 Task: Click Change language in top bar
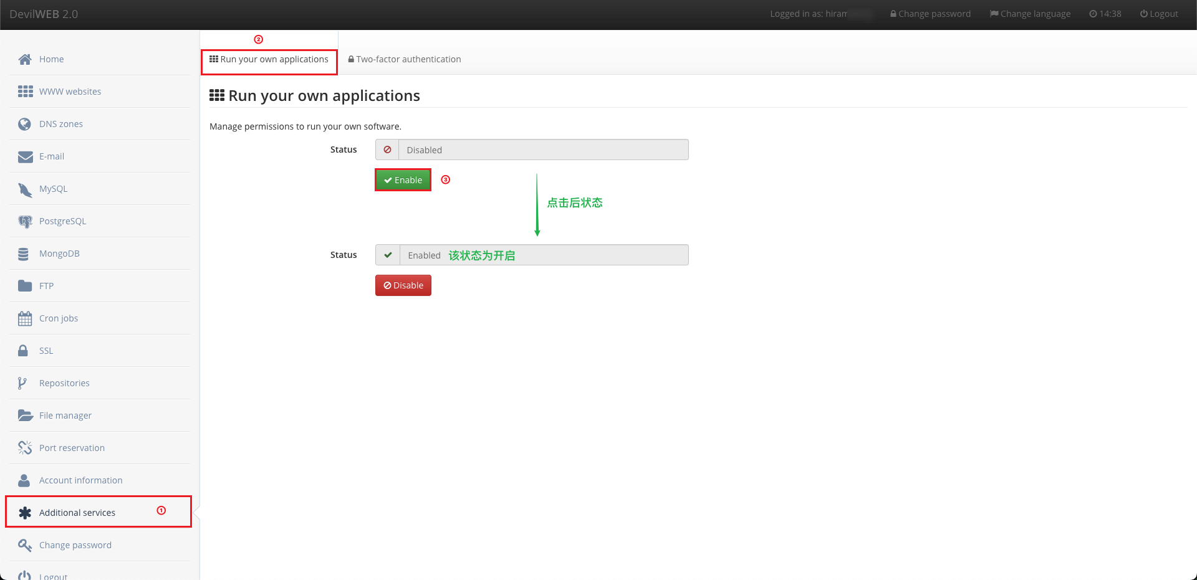pos(1030,14)
